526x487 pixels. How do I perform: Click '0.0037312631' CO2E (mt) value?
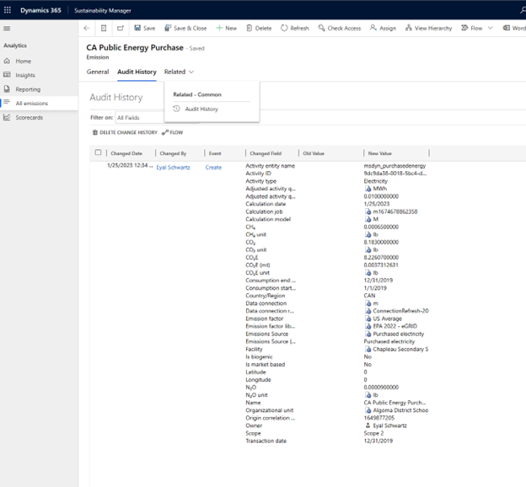(381, 265)
